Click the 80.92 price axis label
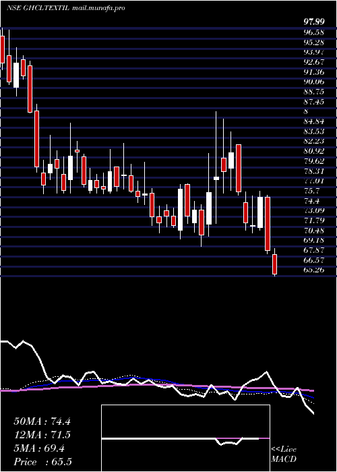337x472 pixels. point(313,152)
